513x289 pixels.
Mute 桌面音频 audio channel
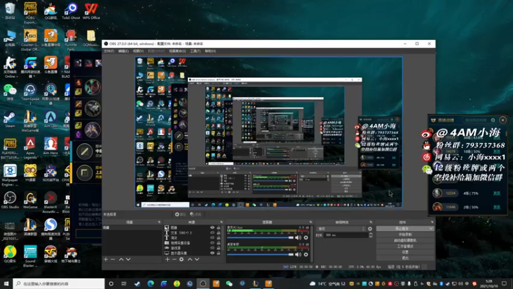pyautogui.click(x=298, y=254)
